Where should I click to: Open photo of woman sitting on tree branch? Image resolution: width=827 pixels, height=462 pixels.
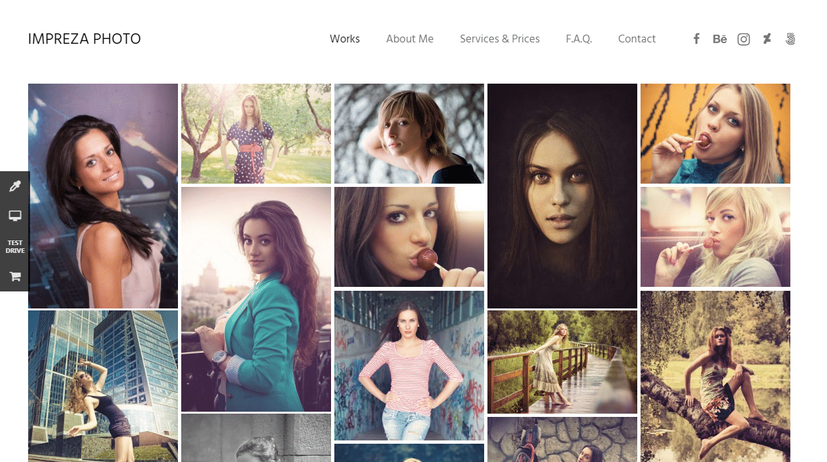tap(715, 376)
